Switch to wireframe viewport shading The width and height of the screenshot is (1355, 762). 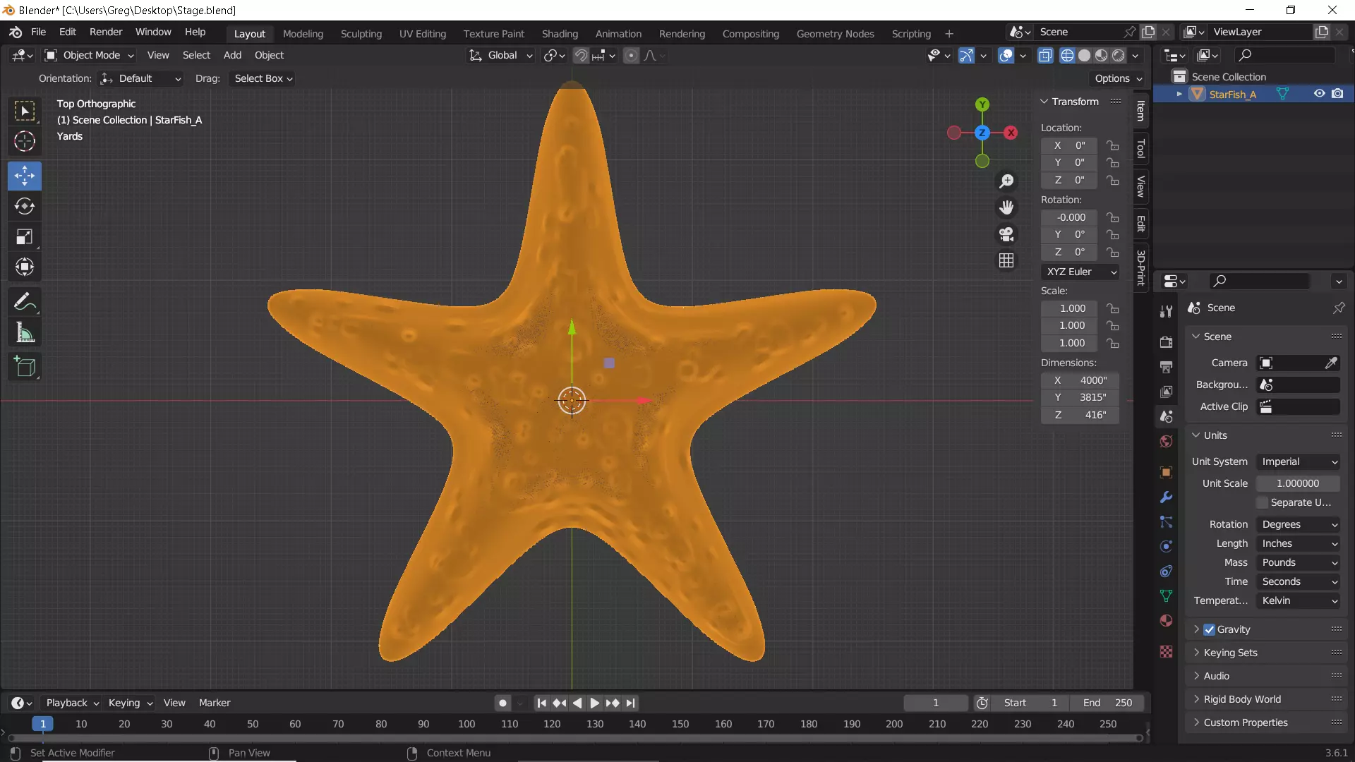[x=1068, y=55]
